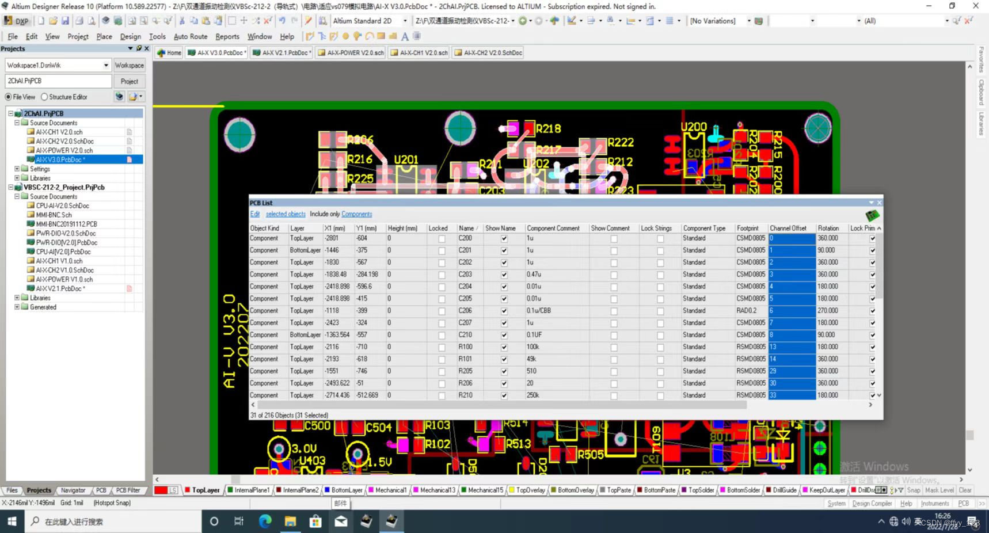Image resolution: width=989 pixels, height=533 pixels.
Task: Click the Workspace button
Action: (x=129, y=65)
